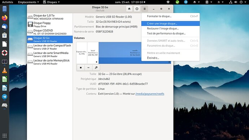Click Activités overview button
249x140 pixels.
tap(8, 2)
